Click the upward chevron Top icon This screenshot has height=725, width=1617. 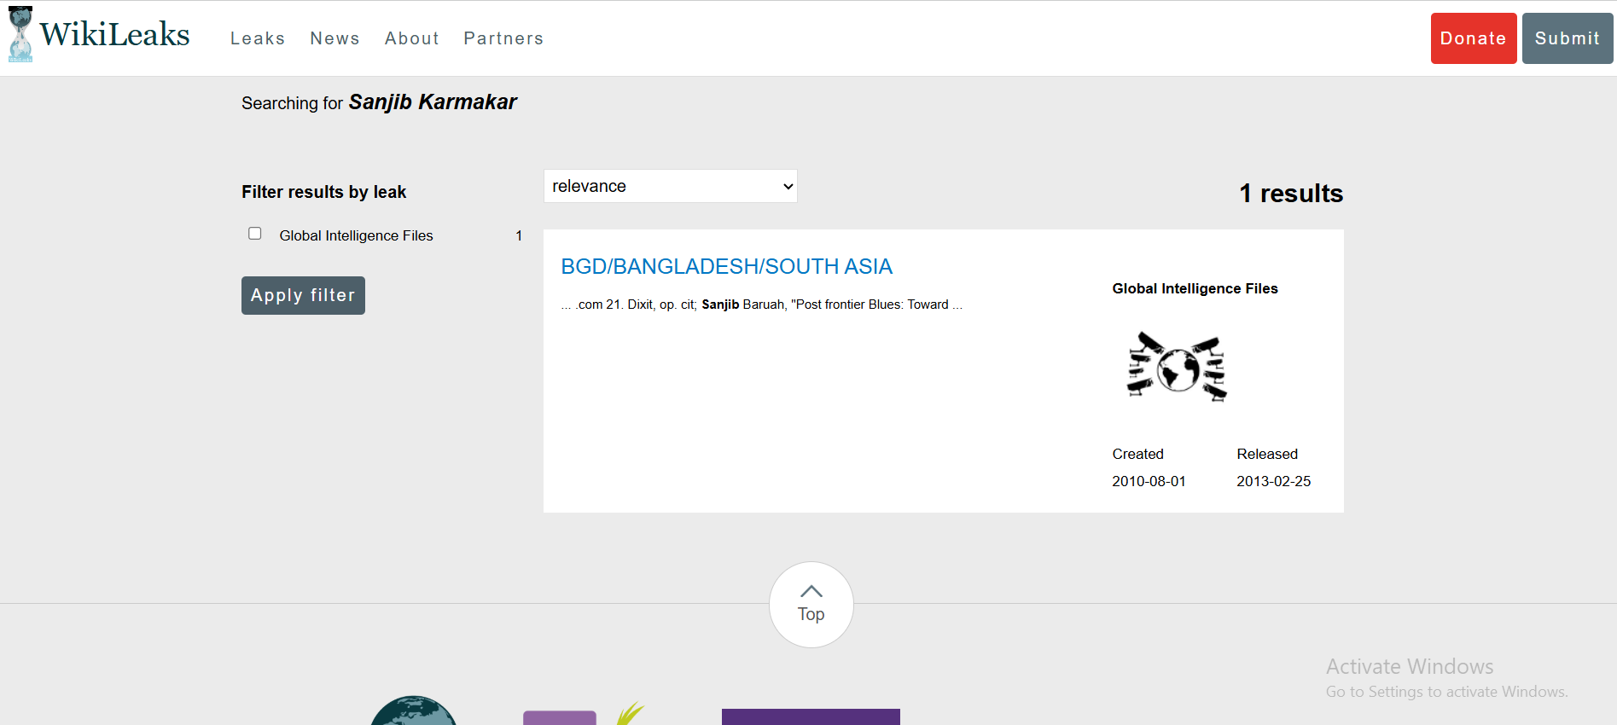click(x=811, y=591)
